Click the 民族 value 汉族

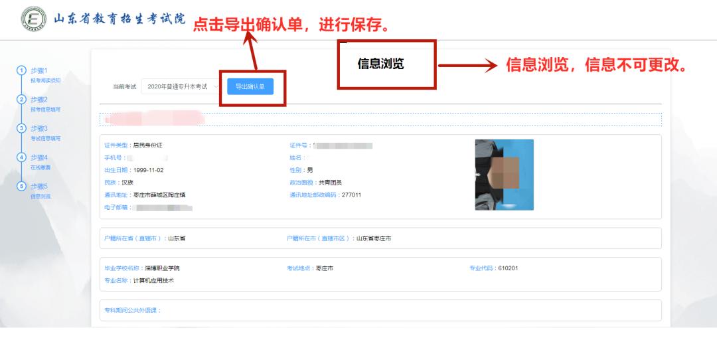(x=127, y=183)
